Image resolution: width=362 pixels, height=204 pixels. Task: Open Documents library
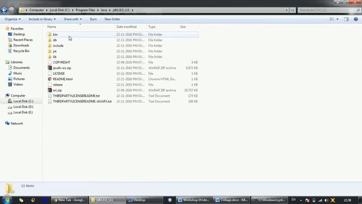point(21,67)
